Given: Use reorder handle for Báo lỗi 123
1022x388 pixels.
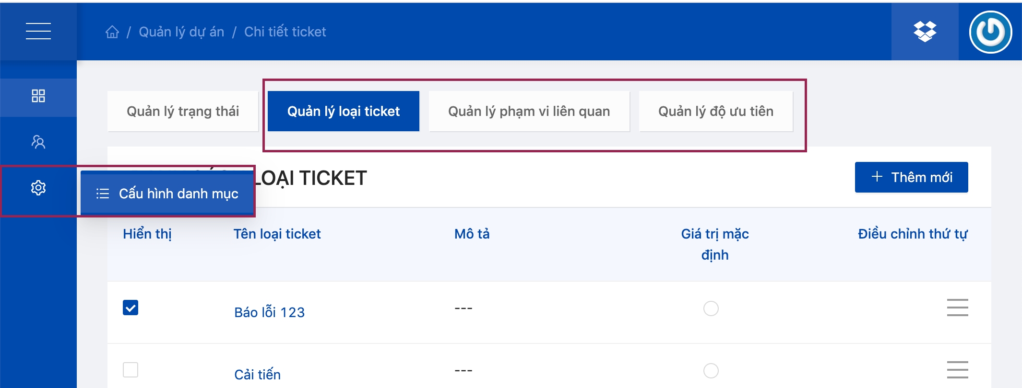Looking at the screenshot, I should click(957, 308).
